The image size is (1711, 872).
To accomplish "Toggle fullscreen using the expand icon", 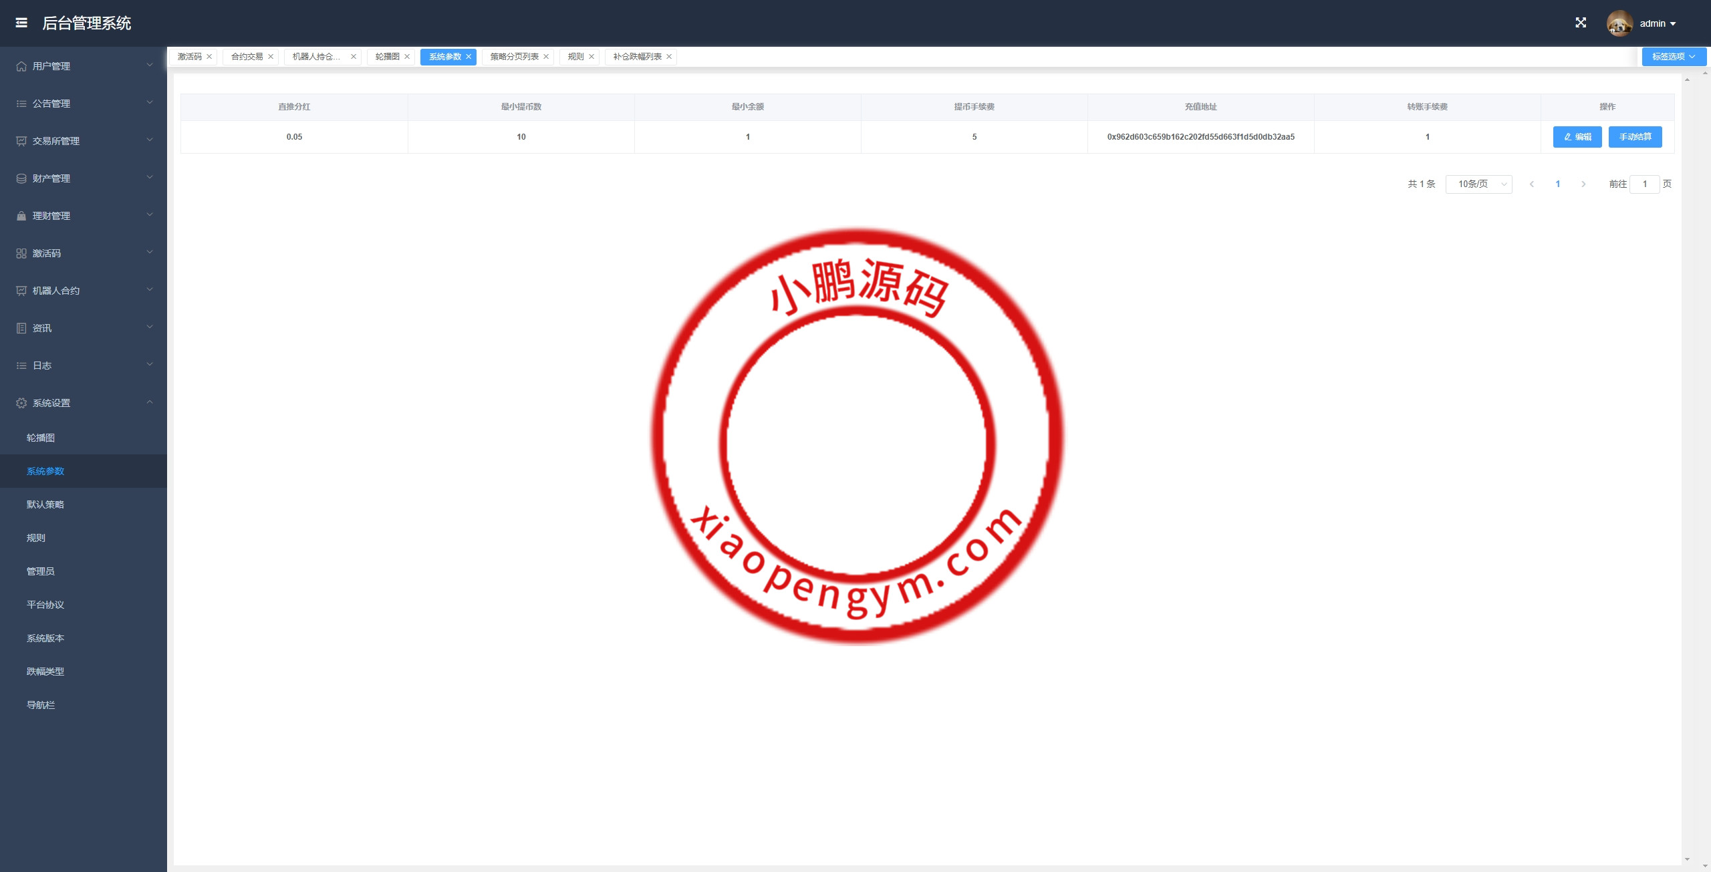I will click(x=1581, y=22).
